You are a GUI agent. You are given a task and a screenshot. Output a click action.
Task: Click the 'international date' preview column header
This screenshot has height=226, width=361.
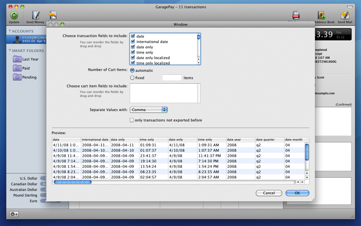95,140
